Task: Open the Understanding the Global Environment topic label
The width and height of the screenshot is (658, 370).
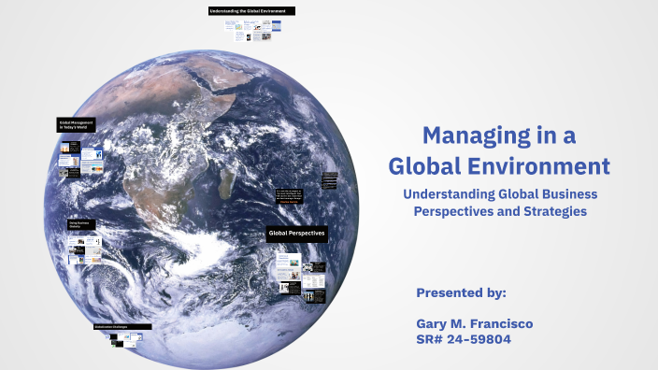Action: click(x=251, y=11)
